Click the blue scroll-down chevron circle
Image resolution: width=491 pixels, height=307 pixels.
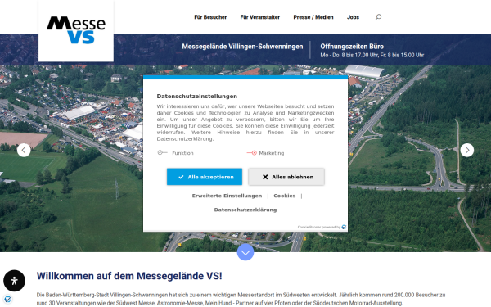click(x=245, y=252)
